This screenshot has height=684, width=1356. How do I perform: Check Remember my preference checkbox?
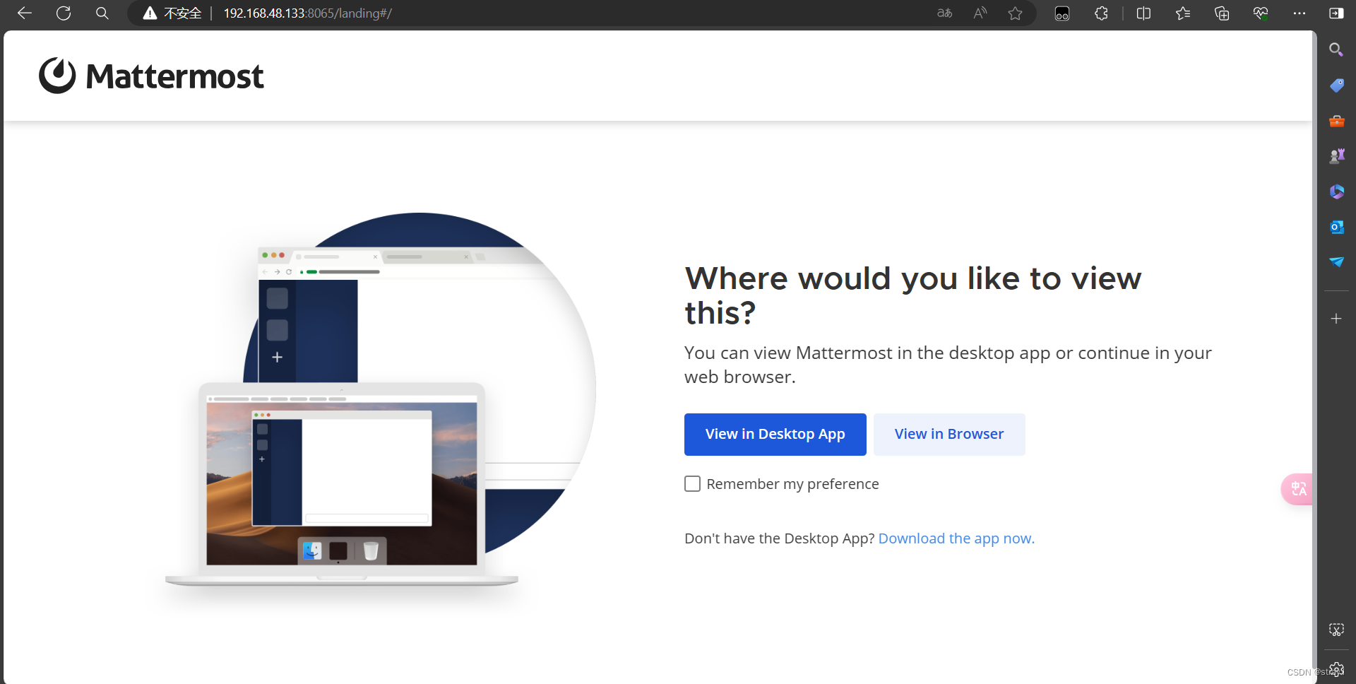coord(692,484)
